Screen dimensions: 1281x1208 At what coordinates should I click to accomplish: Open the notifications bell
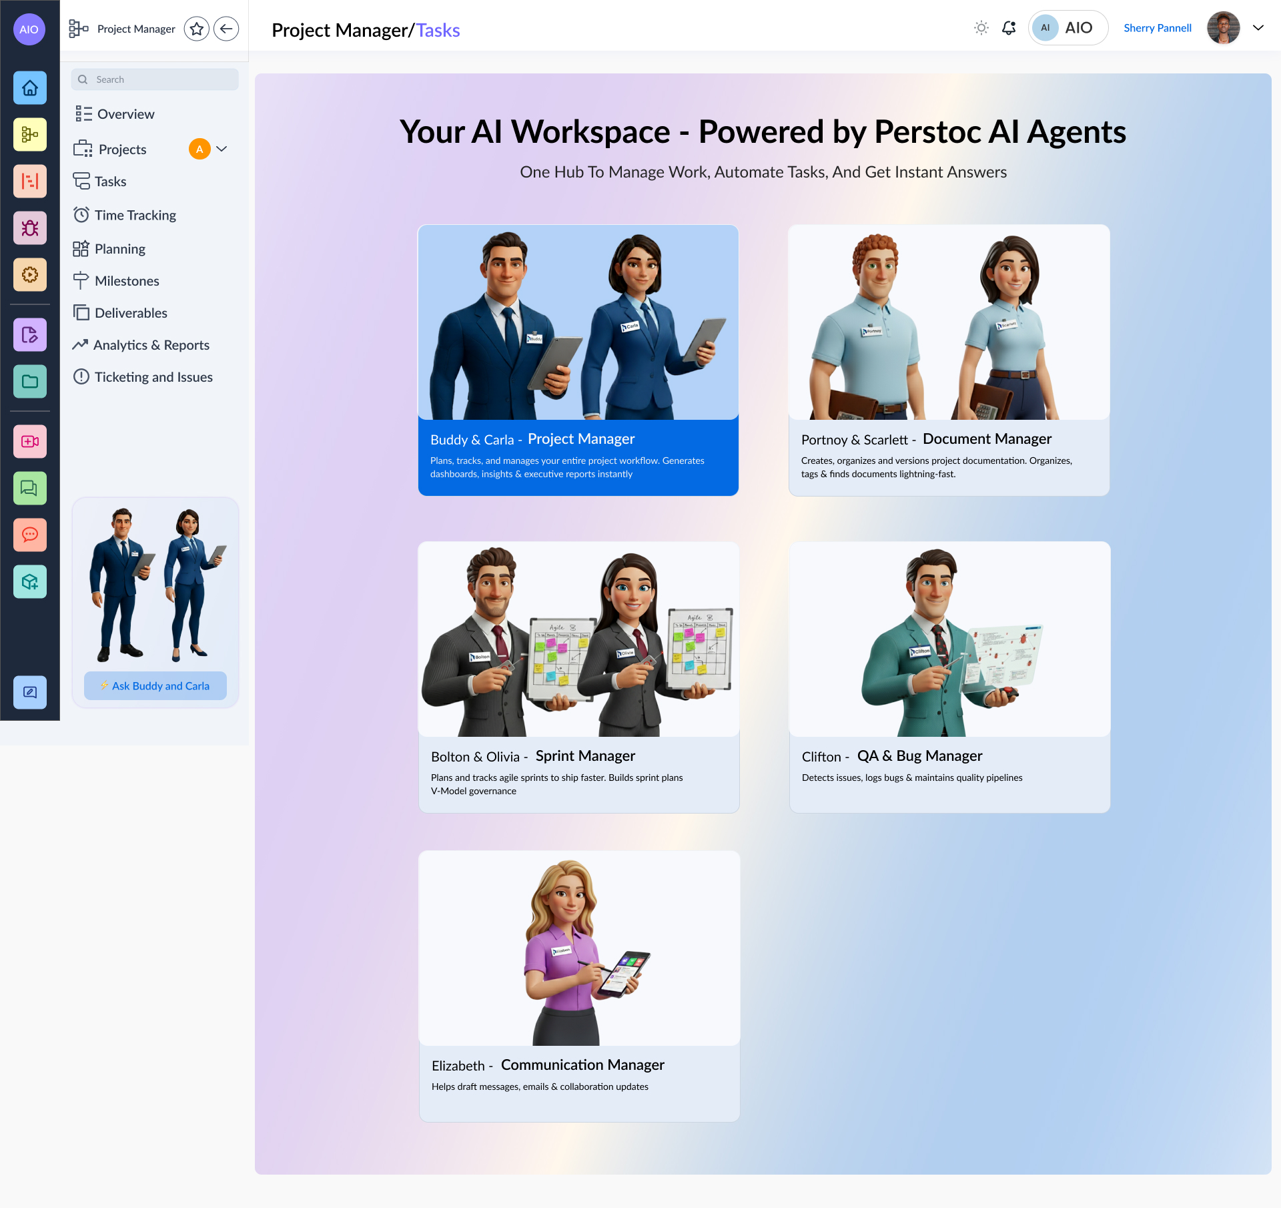pyautogui.click(x=1009, y=28)
